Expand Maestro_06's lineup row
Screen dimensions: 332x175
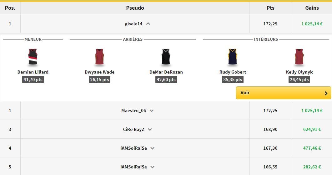click(x=152, y=111)
